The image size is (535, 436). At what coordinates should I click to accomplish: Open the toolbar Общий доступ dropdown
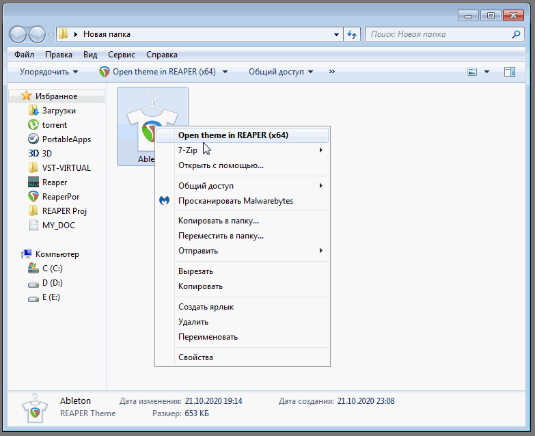[x=281, y=72]
